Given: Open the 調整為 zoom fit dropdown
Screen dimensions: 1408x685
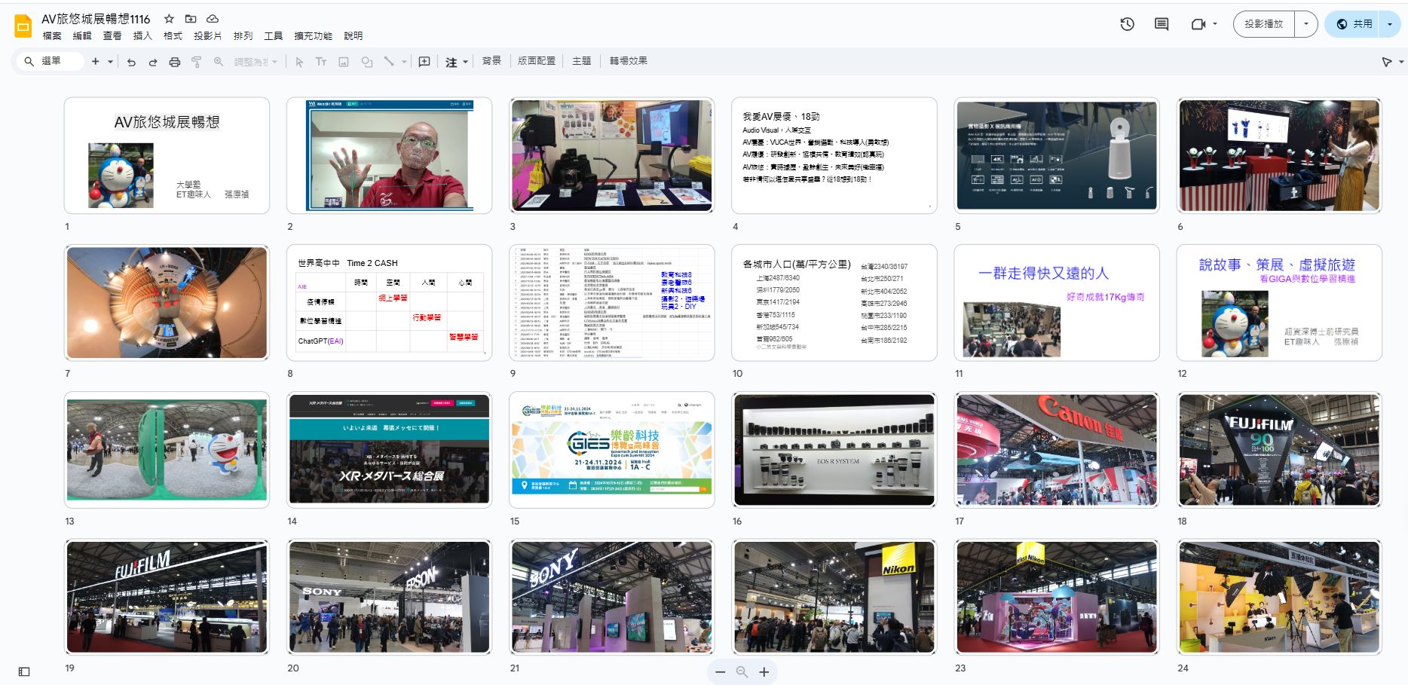Looking at the screenshot, I should [x=256, y=62].
